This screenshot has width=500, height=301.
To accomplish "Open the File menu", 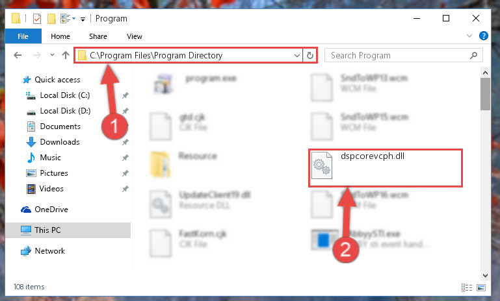I will 23,36.
